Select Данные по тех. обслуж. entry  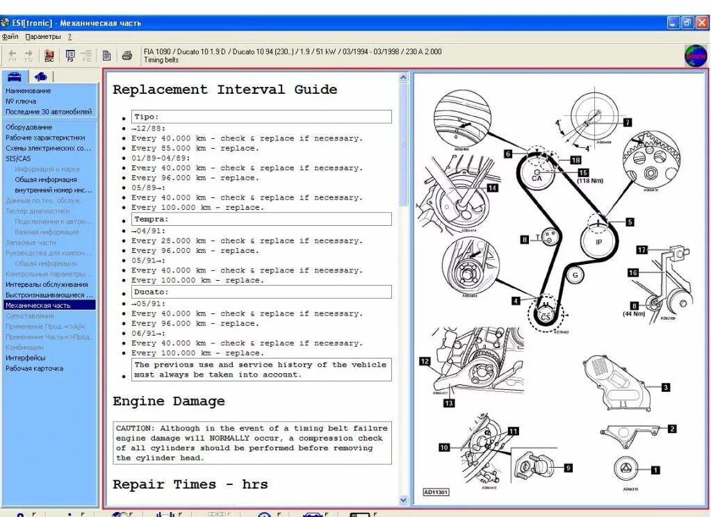coord(44,200)
